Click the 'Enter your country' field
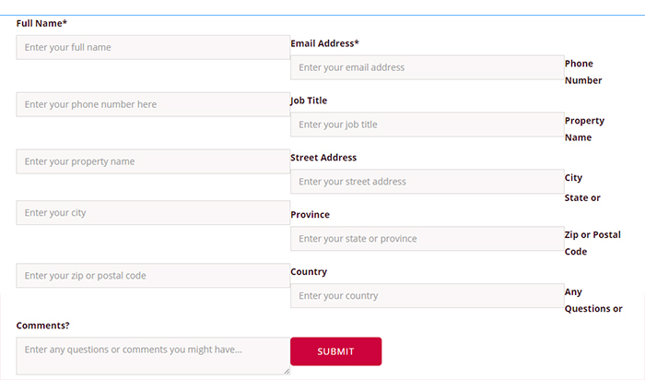This screenshot has width=645, height=380. (x=428, y=295)
